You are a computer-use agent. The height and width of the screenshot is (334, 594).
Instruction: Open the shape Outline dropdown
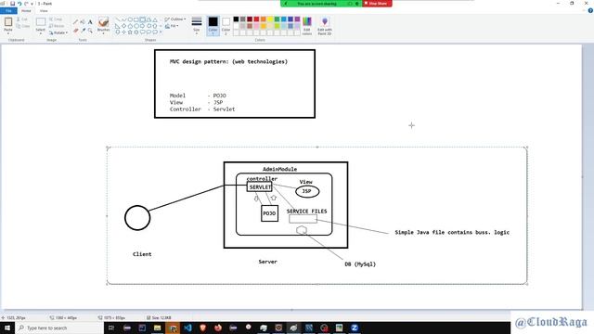(x=175, y=19)
